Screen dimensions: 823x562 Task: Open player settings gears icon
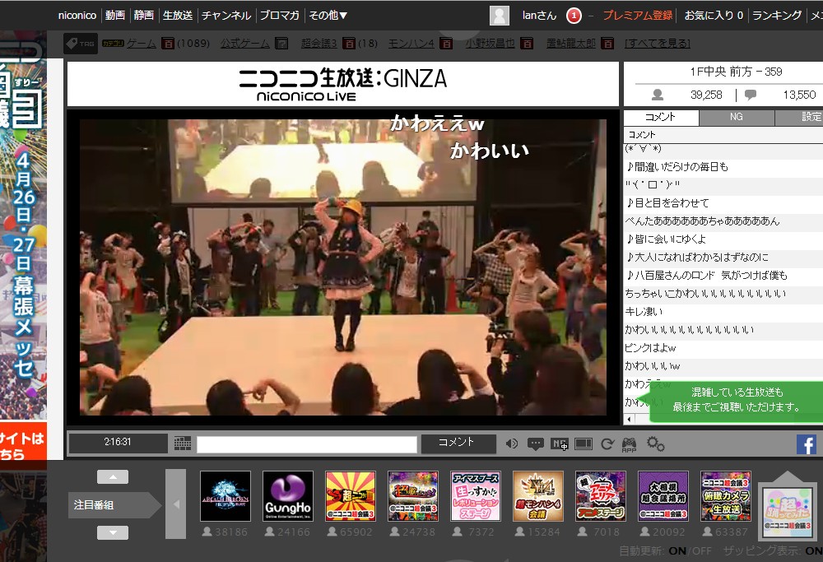coord(656,444)
